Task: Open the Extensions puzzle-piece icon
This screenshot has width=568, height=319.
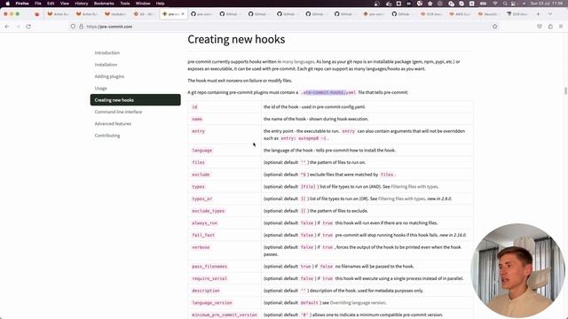Action: [x=550, y=27]
